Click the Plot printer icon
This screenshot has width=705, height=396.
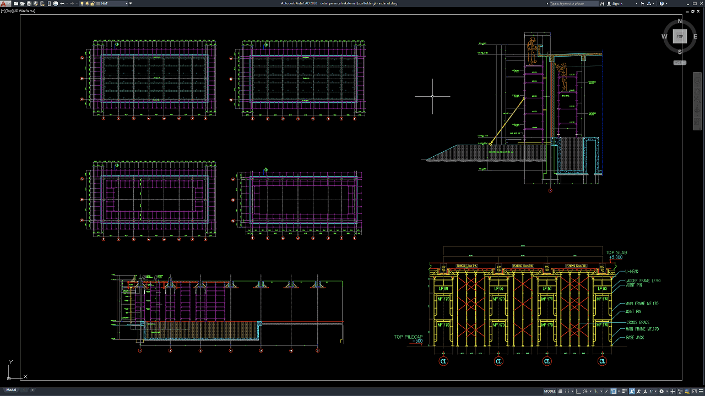click(x=56, y=3)
